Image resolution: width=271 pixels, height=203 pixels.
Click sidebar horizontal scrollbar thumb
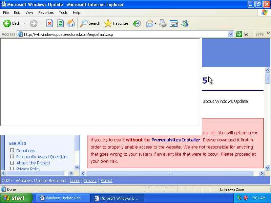click(x=35, y=173)
